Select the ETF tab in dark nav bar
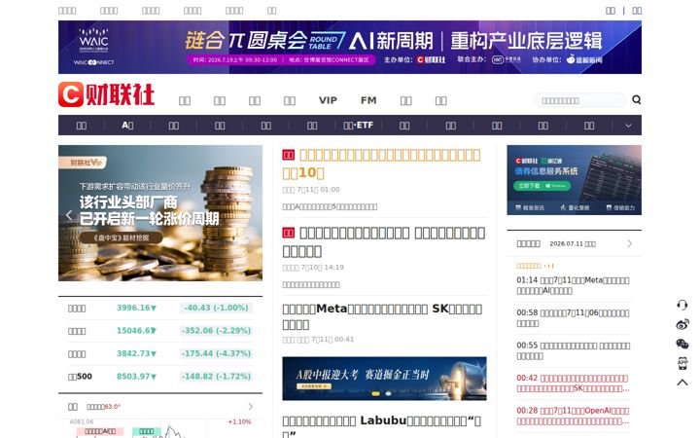Image resolution: width=700 pixels, height=438 pixels. [x=358, y=126]
